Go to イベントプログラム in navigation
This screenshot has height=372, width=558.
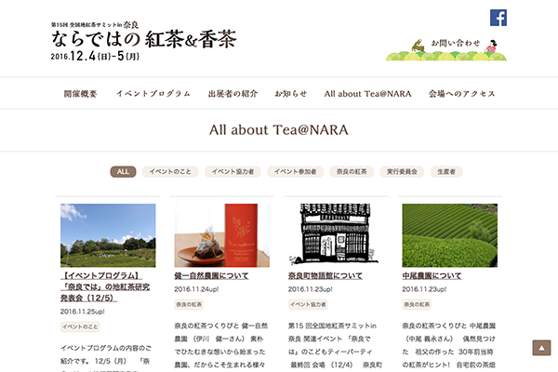(x=153, y=94)
